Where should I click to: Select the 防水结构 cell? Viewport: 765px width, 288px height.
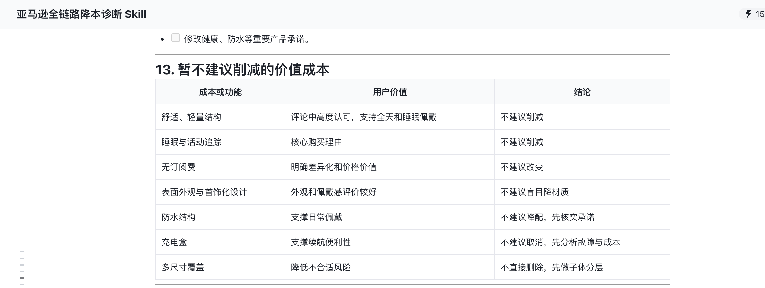click(x=220, y=217)
